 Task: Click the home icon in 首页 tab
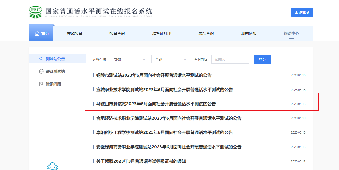click(x=37, y=33)
